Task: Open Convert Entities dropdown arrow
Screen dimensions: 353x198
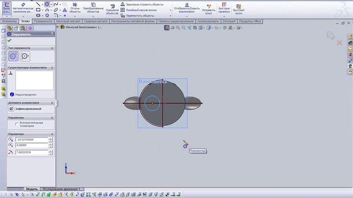Action: coord(93,16)
